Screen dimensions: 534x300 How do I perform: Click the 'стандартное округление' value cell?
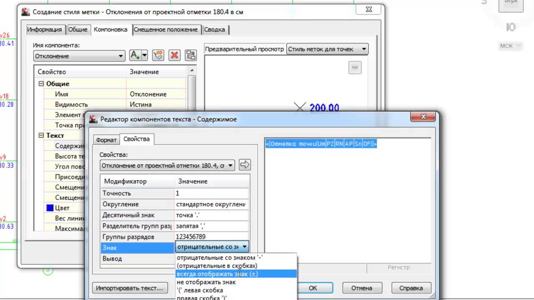point(212,204)
